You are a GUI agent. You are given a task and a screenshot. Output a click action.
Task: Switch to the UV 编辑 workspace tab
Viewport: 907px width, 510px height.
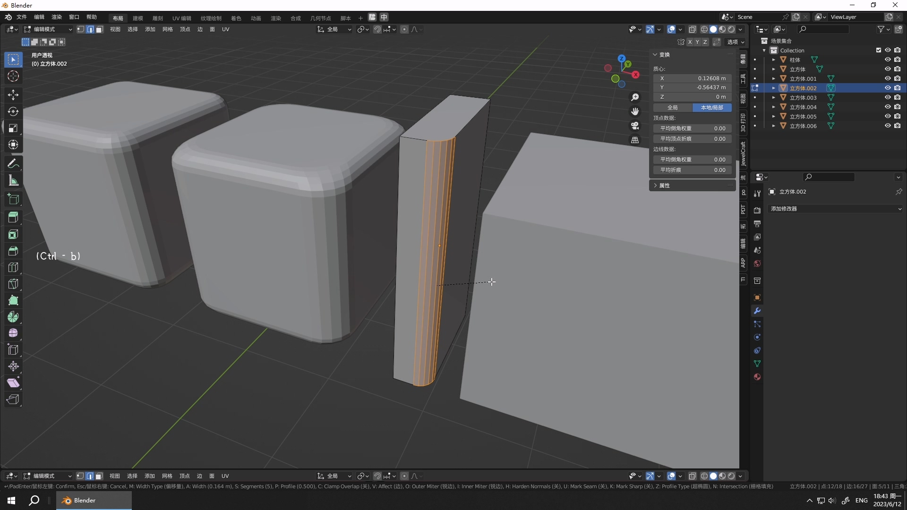(x=181, y=18)
